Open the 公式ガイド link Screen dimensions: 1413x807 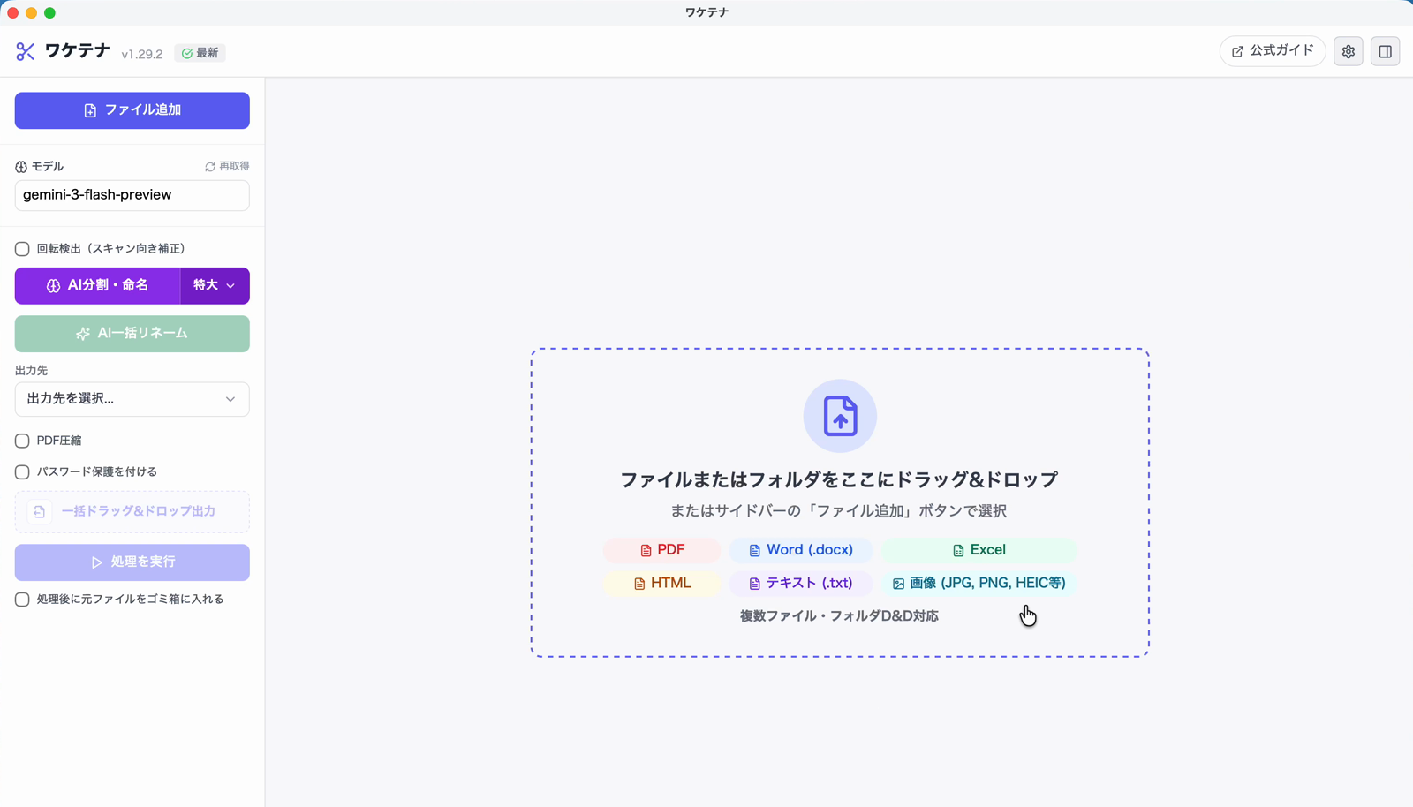tap(1273, 51)
